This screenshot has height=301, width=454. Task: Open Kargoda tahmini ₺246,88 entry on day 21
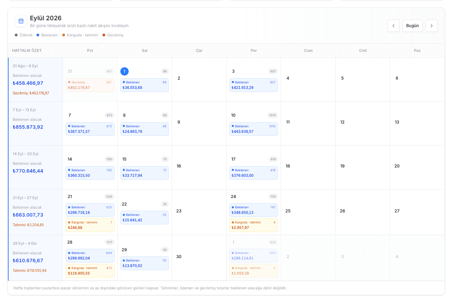pos(90,225)
